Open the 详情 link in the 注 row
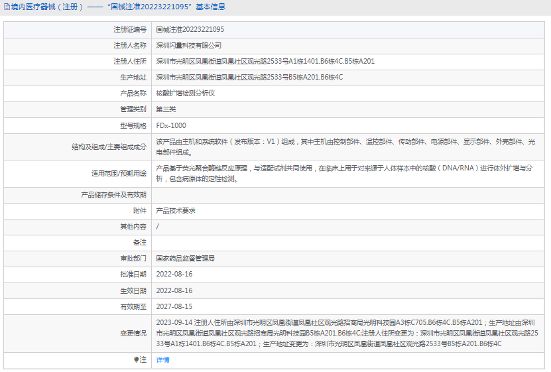The width and height of the screenshot is (551, 372). click(162, 359)
